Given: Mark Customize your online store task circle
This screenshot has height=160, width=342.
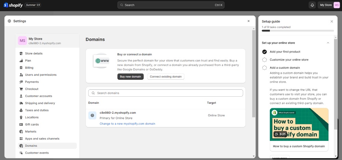Looking at the screenshot, I should (264, 60).
